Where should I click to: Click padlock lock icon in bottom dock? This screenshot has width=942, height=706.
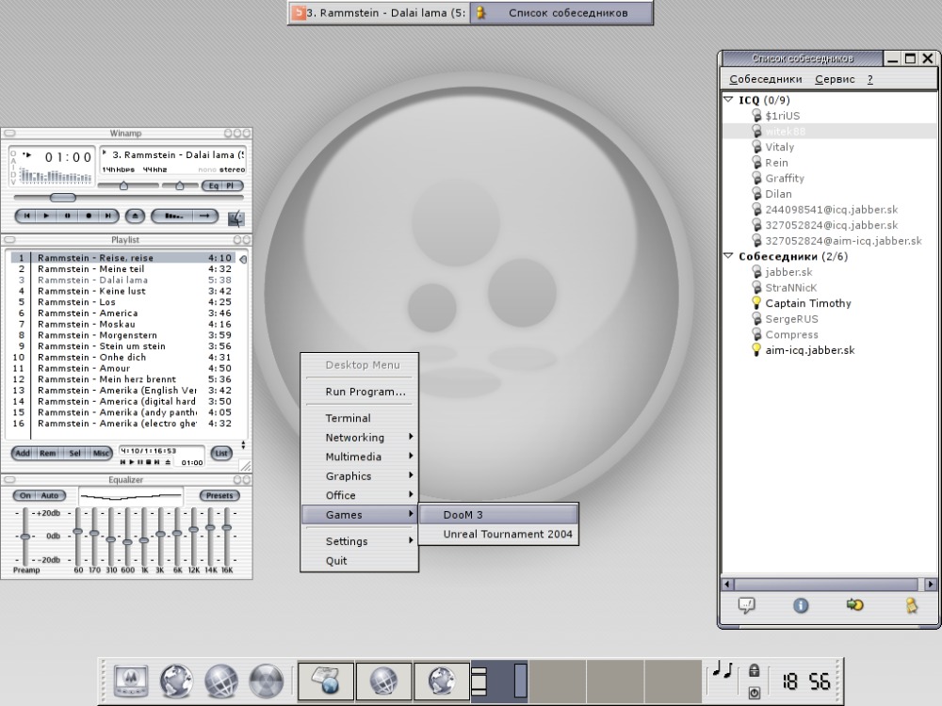(754, 670)
